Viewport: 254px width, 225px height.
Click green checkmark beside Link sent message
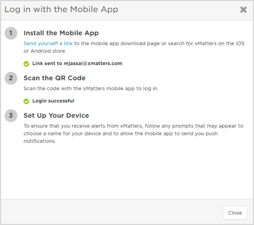click(26, 64)
